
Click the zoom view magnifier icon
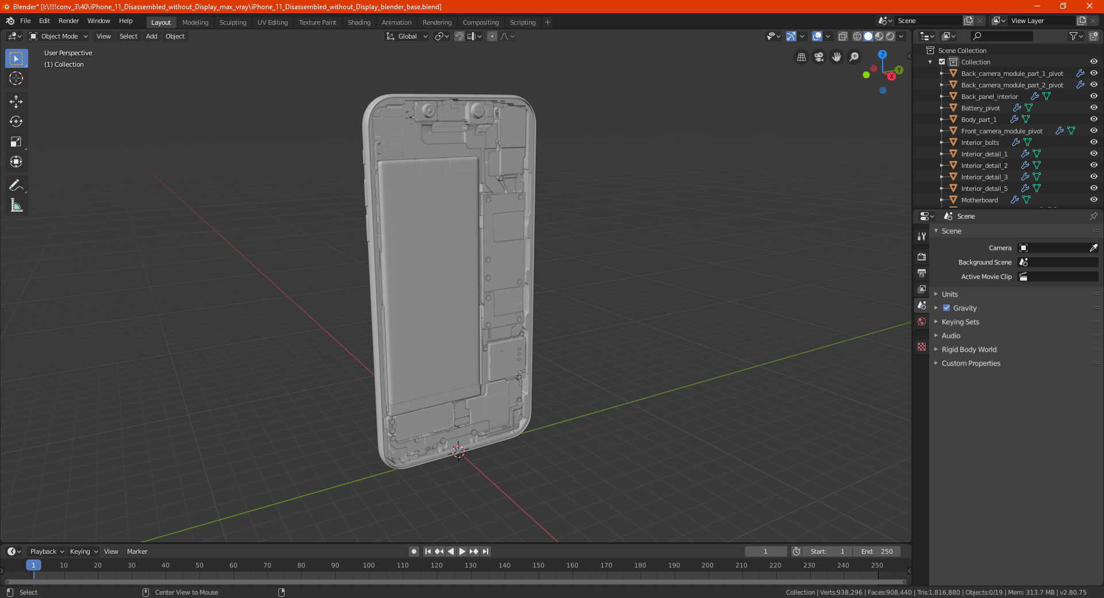[854, 57]
